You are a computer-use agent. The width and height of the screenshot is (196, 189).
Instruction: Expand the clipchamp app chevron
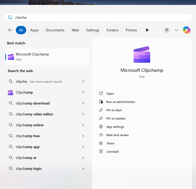point(83,147)
